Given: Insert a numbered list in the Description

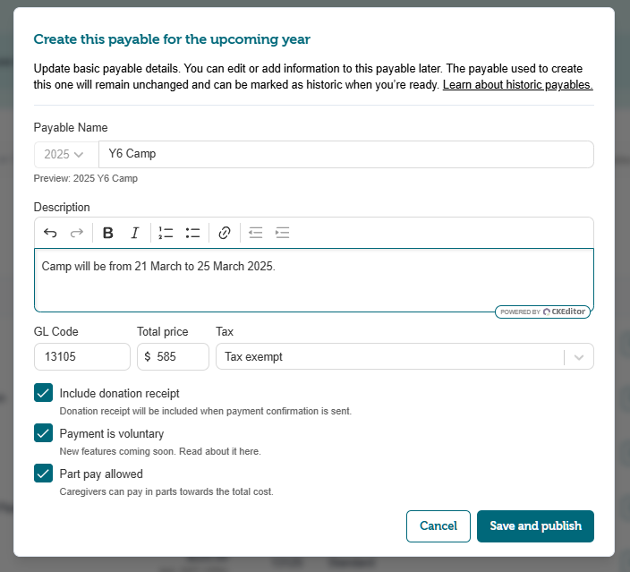Looking at the screenshot, I should tap(166, 233).
